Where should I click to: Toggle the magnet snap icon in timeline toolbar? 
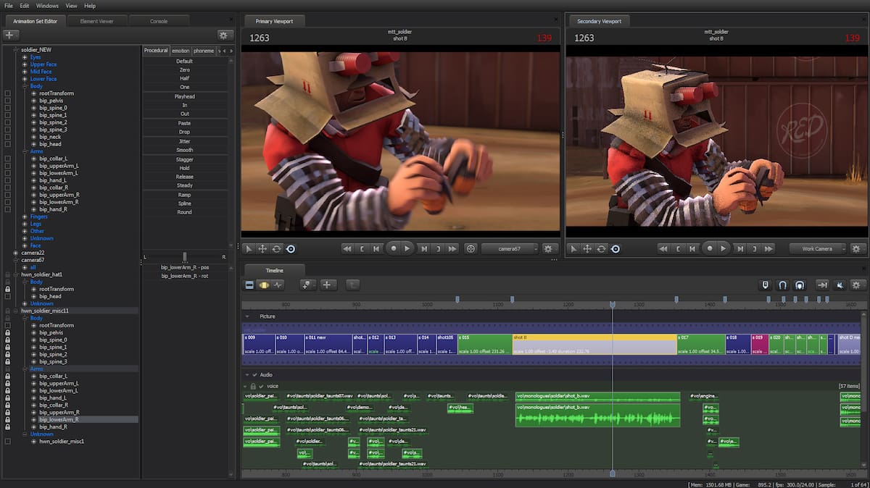[783, 285]
